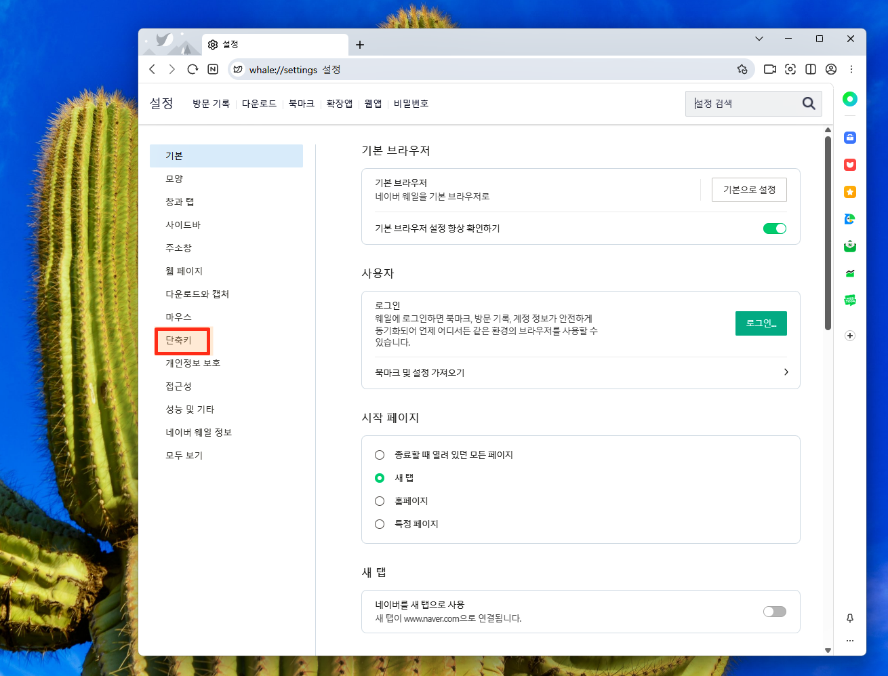Image resolution: width=888 pixels, height=676 pixels.
Task: Open the green circle sidebar icon
Action: 850,99
